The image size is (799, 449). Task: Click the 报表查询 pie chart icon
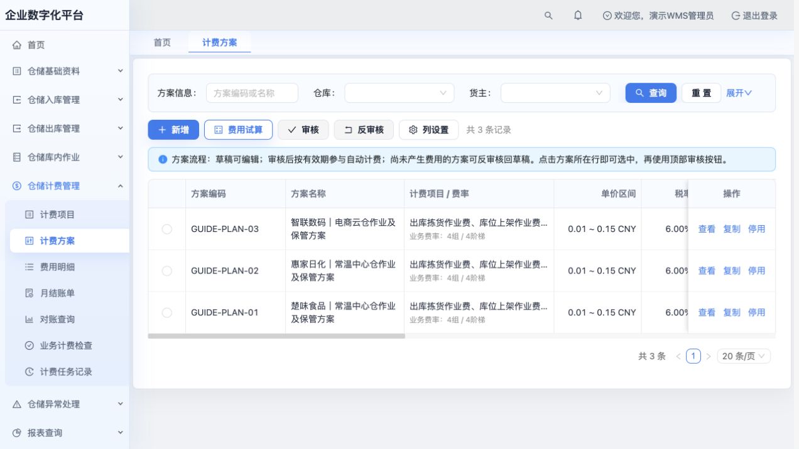coord(17,433)
